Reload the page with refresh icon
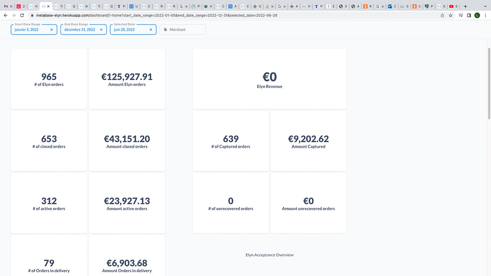 (x=22, y=15)
